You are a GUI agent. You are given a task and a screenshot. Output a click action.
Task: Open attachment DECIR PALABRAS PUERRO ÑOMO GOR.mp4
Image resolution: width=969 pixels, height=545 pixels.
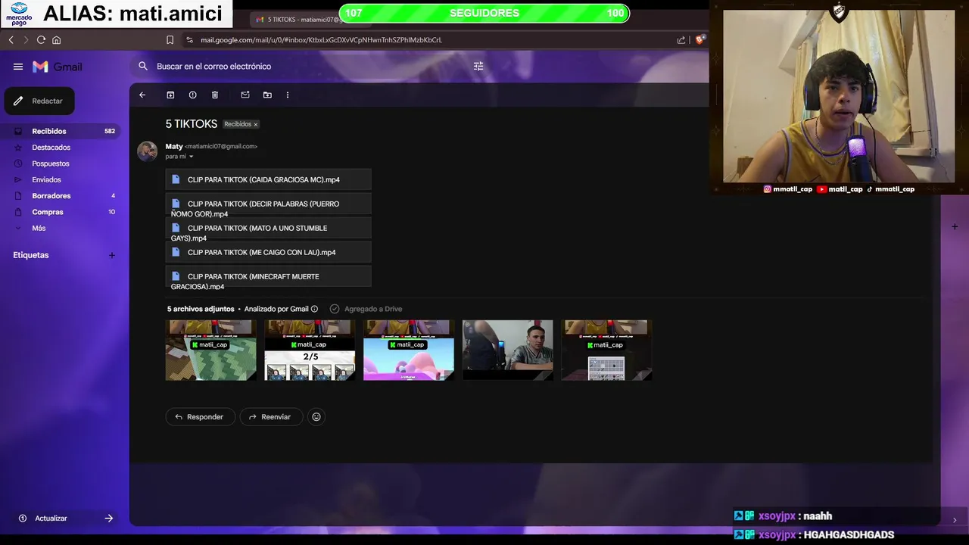268,204
